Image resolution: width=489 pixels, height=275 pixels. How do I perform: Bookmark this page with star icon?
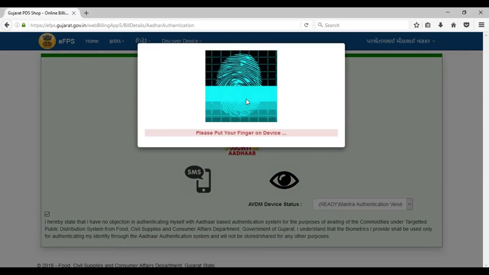tap(416, 25)
